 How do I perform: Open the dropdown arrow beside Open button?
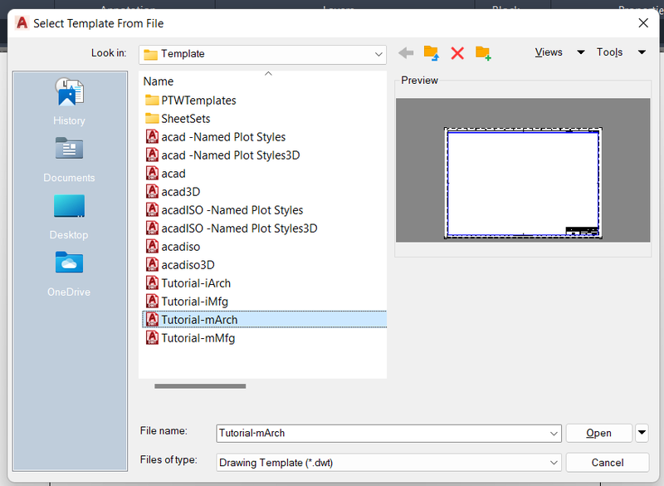click(x=642, y=433)
